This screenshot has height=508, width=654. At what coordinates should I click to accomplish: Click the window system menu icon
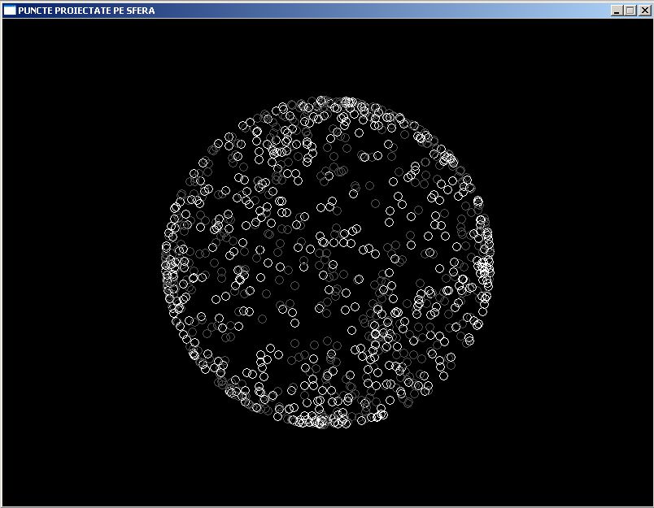tap(10, 11)
